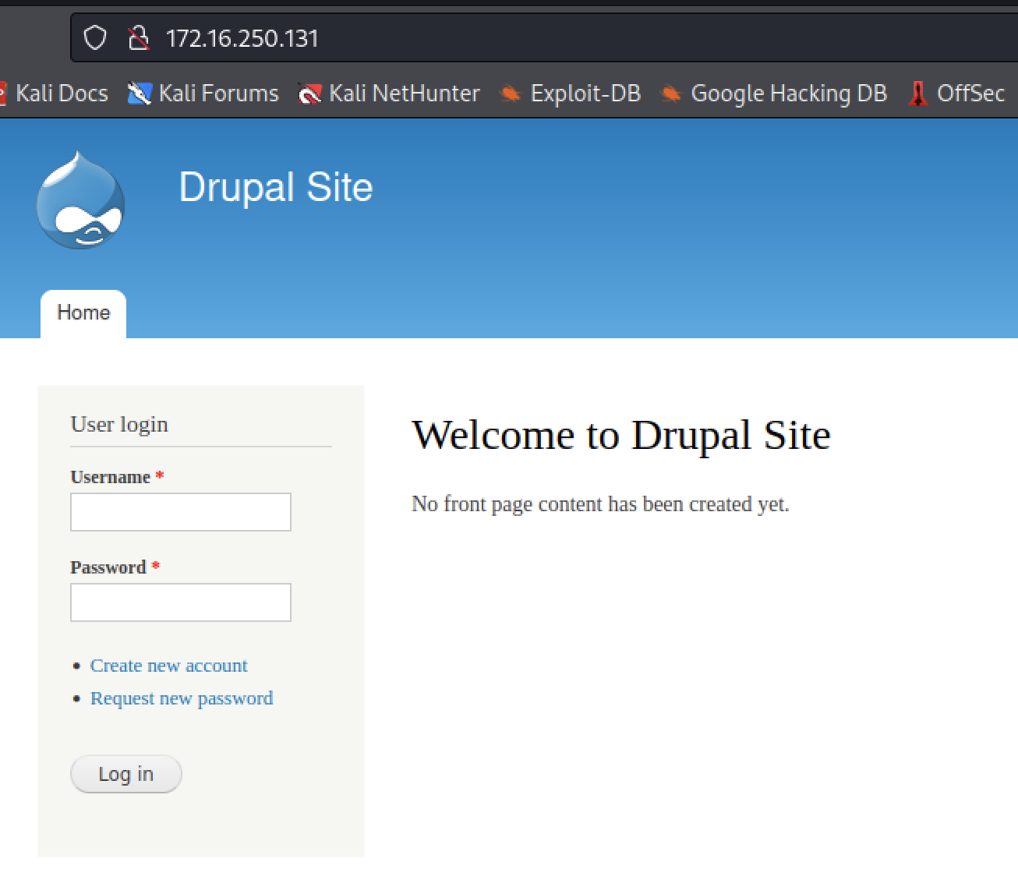The image size is (1018, 876).
Task: Select the Home tab
Action: 83,313
